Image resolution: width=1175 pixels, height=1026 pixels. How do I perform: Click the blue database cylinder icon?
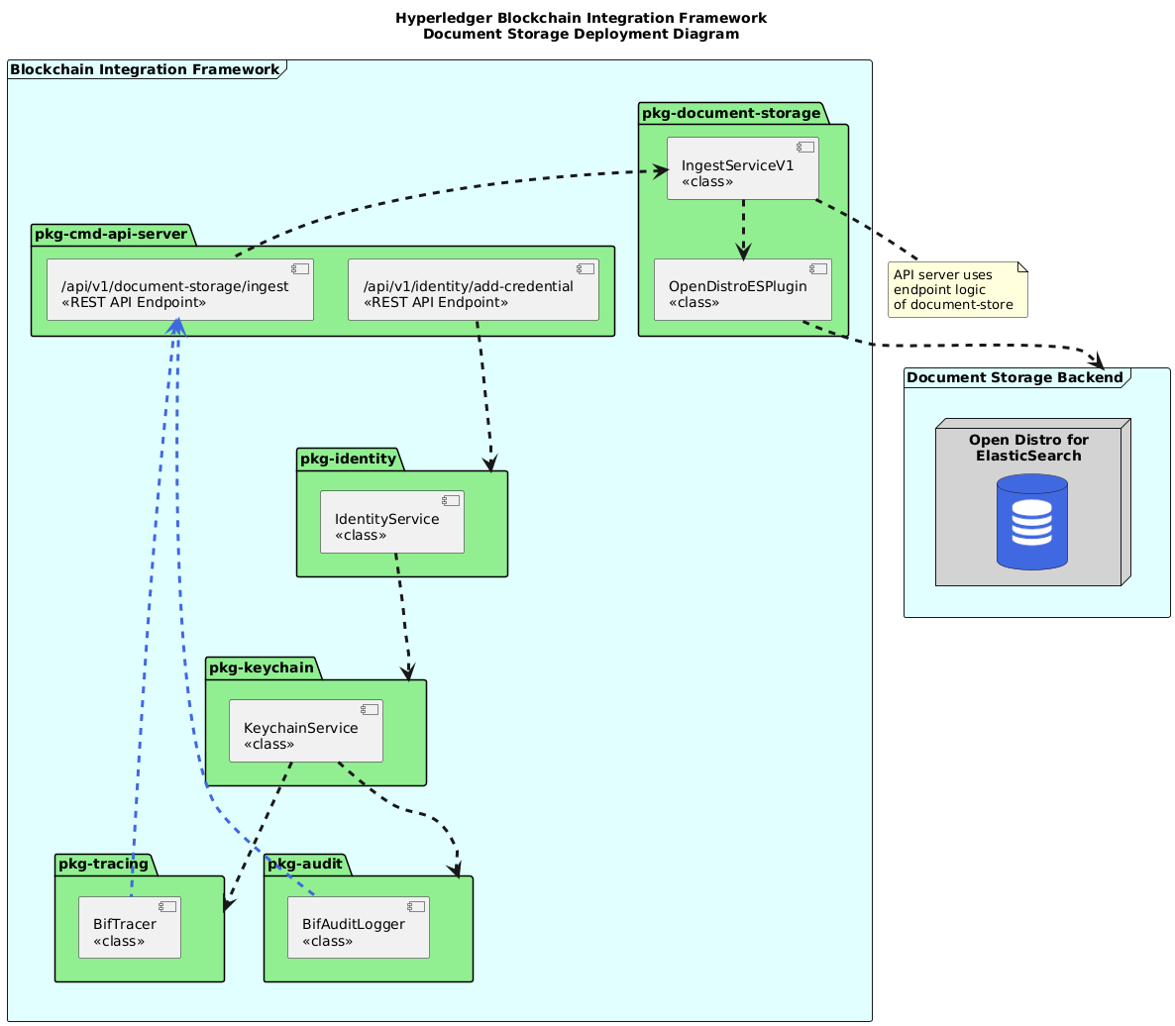pos(1031,522)
